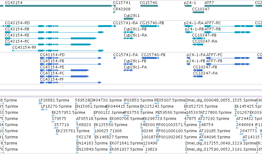Select RP001006100.5prime feature
This screenshot has width=262, height=154.
click(x=157, y=134)
